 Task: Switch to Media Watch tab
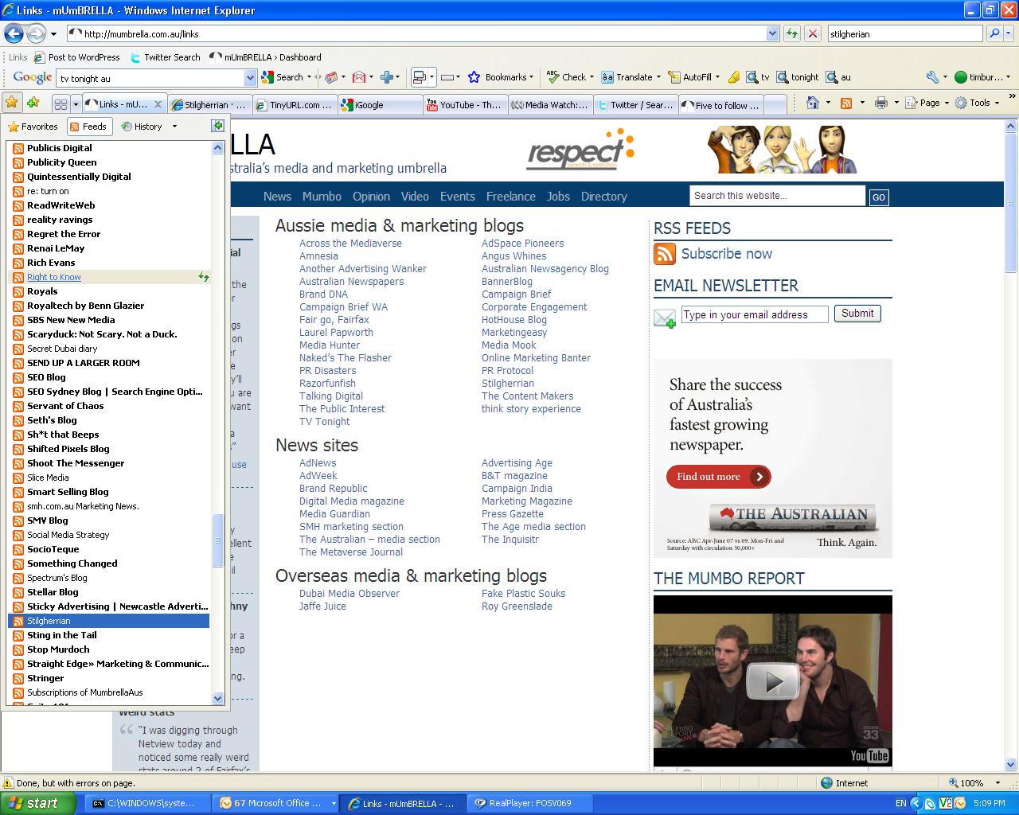tap(550, 104)
